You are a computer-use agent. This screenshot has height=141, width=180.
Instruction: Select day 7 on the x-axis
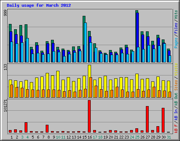coord(43,137)
